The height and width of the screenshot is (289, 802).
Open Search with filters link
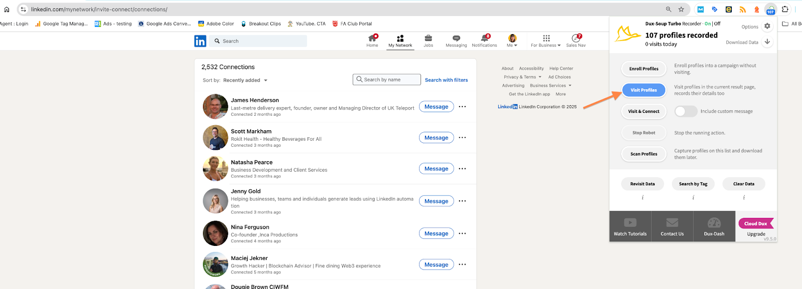446,80
